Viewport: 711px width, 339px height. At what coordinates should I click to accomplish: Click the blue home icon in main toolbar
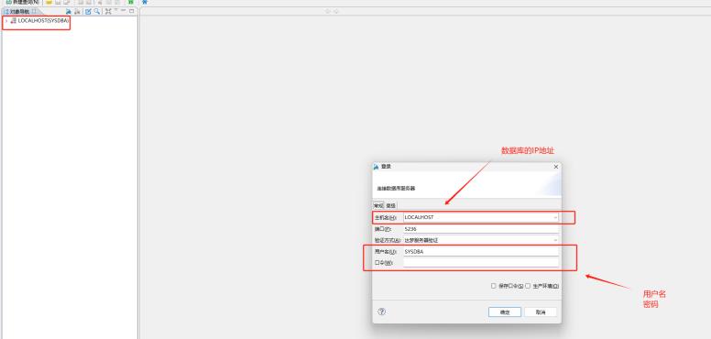pyautogui.click(x=145, y=2)
